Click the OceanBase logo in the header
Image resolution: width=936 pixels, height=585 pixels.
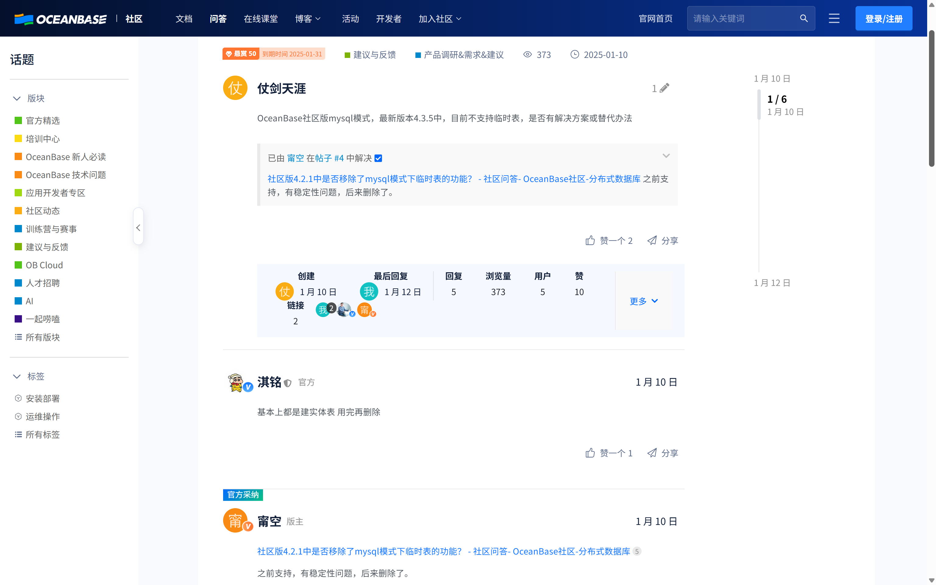click(60, 19)
